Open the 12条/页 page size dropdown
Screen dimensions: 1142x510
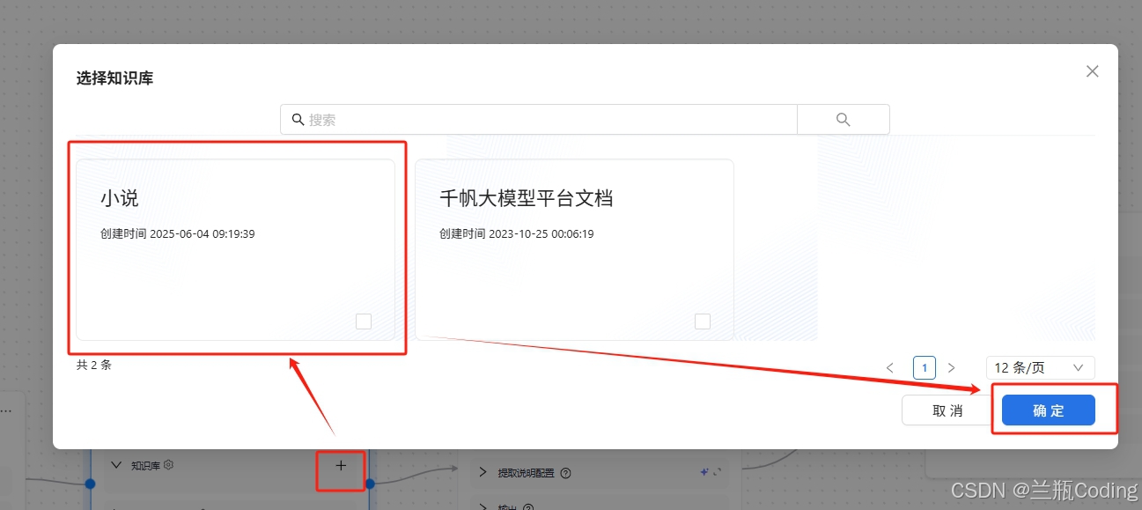1040,367
